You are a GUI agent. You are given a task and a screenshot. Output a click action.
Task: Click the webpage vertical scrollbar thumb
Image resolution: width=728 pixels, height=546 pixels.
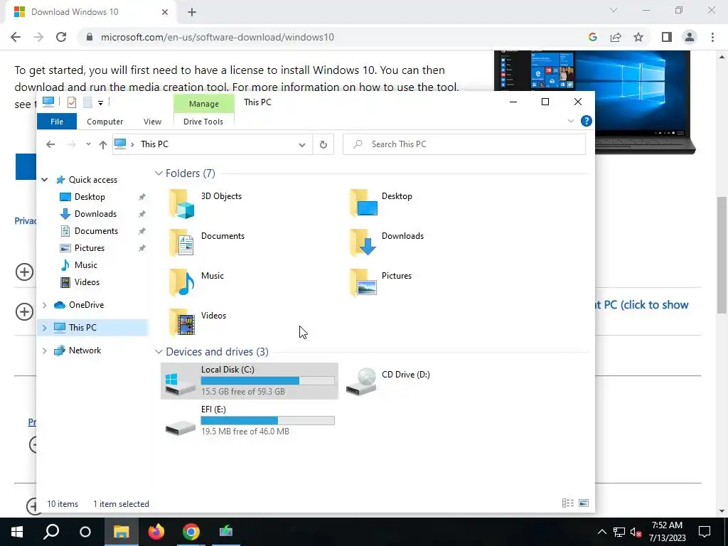pos(722,255)
